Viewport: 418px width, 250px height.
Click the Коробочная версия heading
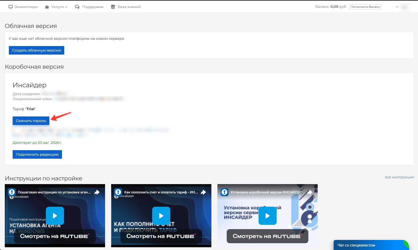pyautogui.click(x=34, y=67)
